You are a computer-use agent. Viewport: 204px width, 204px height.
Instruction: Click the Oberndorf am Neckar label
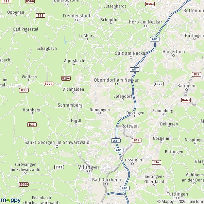(x=116, y=80)
